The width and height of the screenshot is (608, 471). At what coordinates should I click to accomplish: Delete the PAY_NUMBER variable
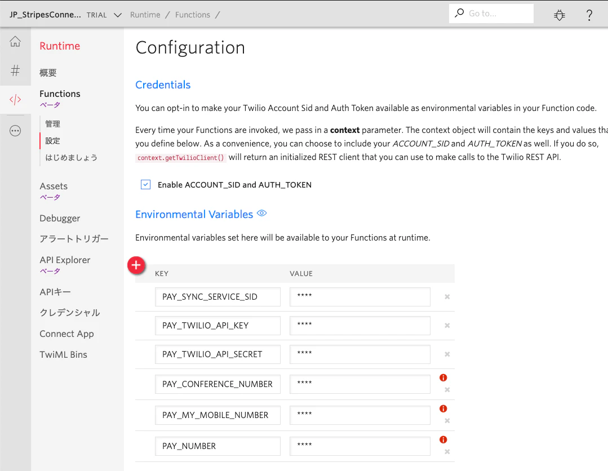[x=447, y=452]
